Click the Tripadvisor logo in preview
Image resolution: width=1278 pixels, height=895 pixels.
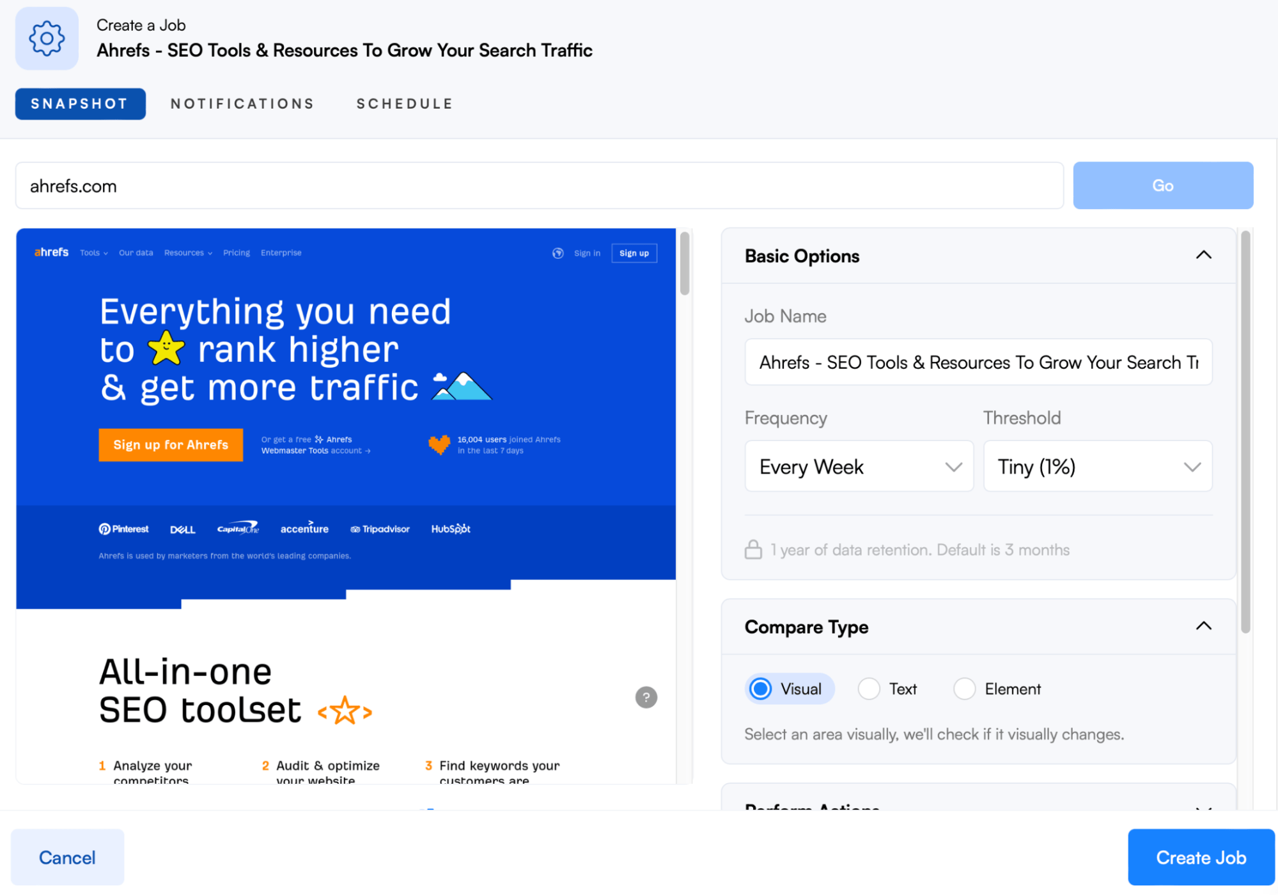pos(380,529)
